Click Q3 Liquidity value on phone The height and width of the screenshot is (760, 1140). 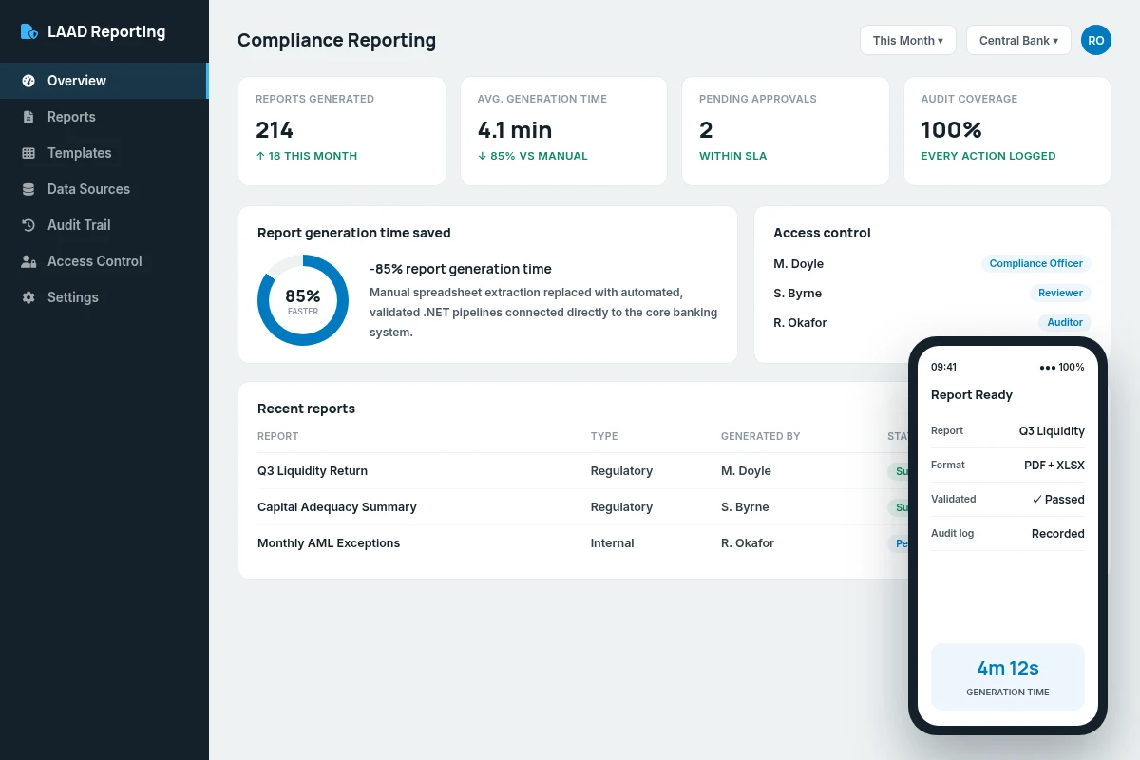1052,431
